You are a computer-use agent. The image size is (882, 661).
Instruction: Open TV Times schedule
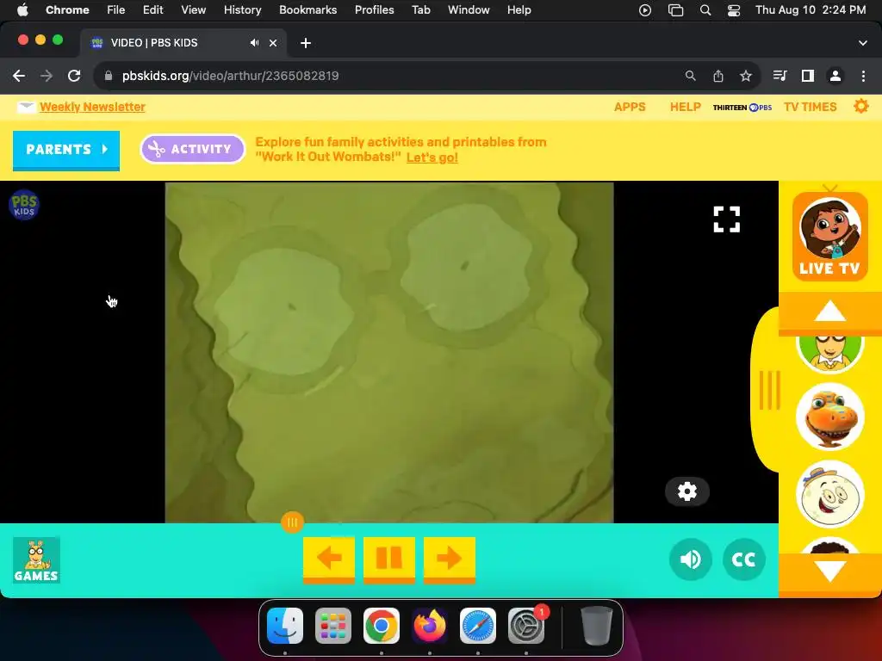tap(810, 107)
